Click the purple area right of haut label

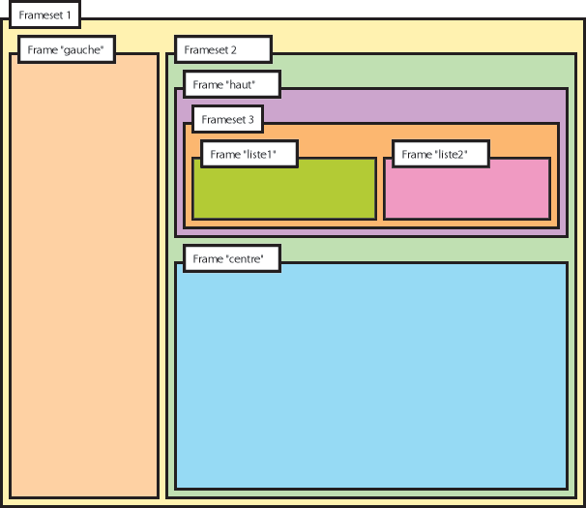point(425,105)
